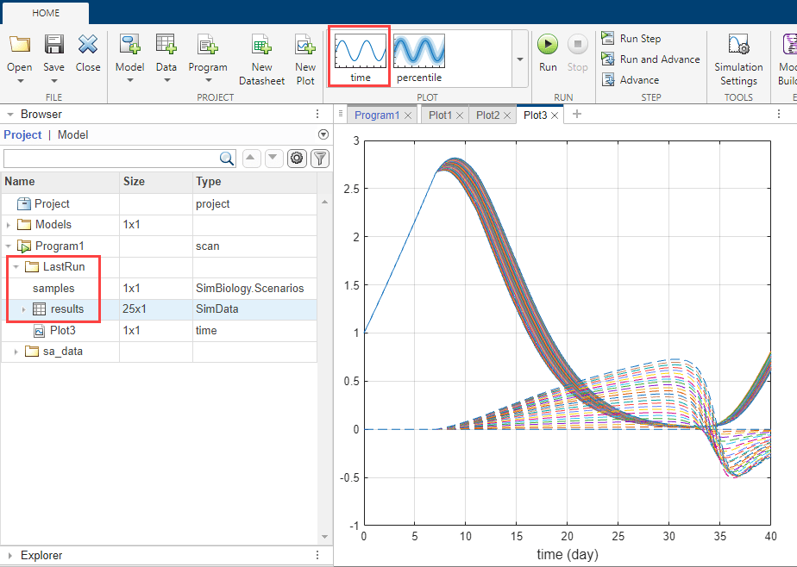Click the New Datasheet icon
Viewport: 797px width, 567px height.
pyautogui.click(x=261, y=57)
